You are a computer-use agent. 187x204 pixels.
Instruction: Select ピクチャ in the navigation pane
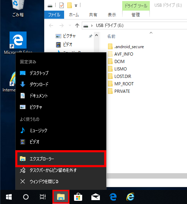(66, 36)
